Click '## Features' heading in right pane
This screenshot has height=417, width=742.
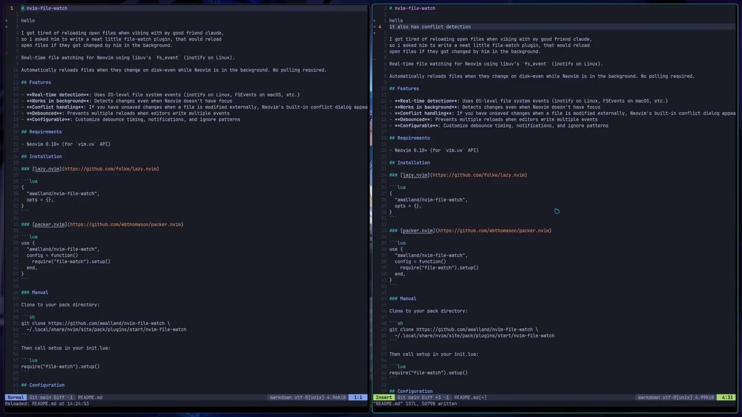[x=404, y=89]
